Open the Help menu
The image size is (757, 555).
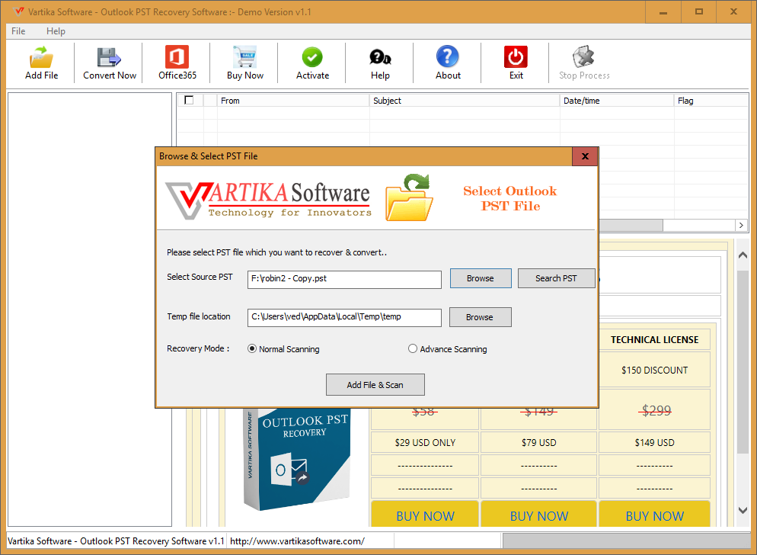click(56, 31)
